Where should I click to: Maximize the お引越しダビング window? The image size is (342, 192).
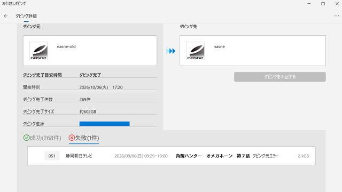pos(323,4)
